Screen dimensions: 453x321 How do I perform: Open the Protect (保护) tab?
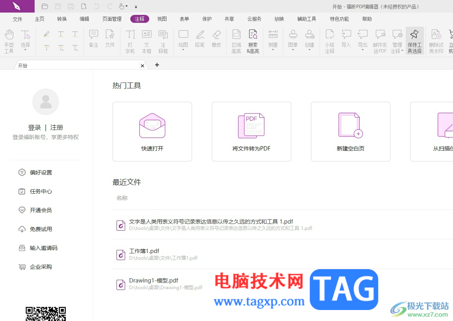click(207, 19)
